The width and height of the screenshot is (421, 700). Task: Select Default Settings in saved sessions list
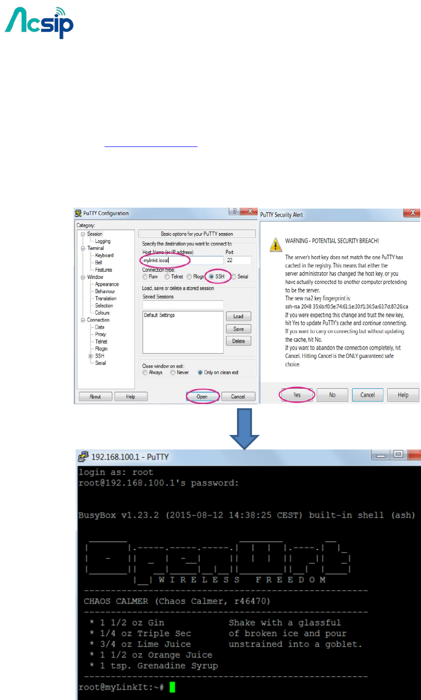point(159,315)
